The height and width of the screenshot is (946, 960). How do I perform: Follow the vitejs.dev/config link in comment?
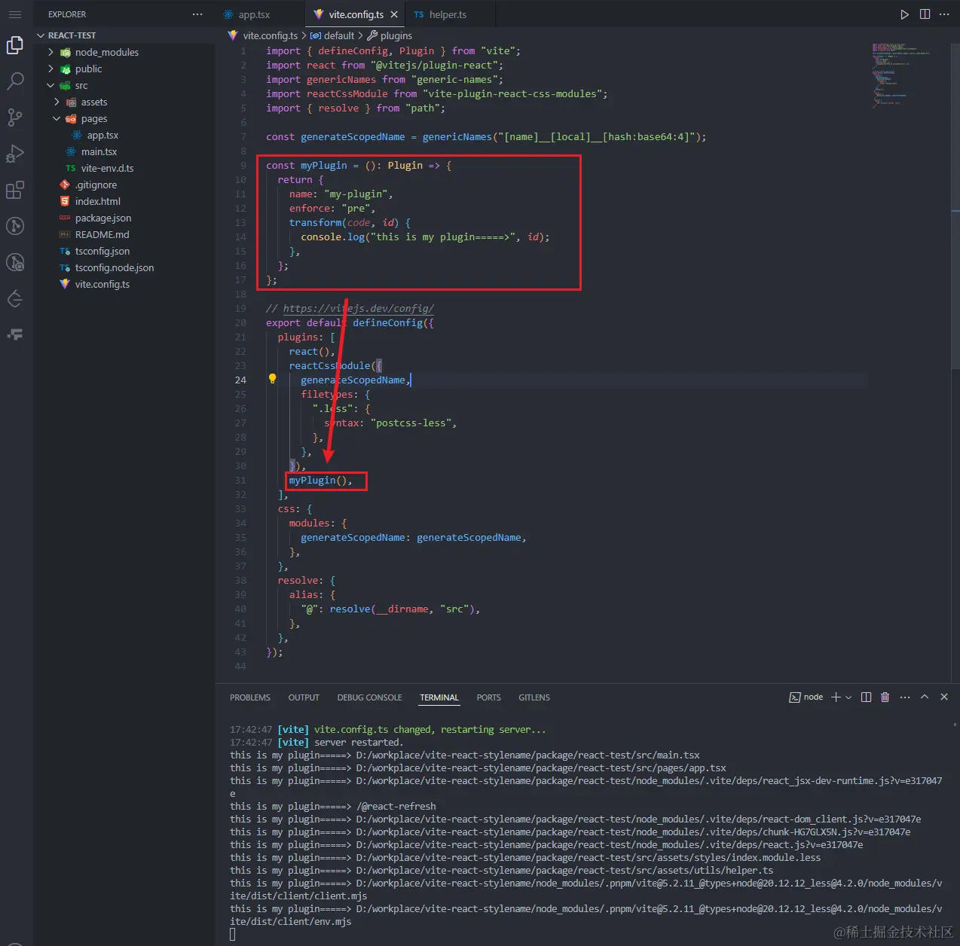(359, 308)
